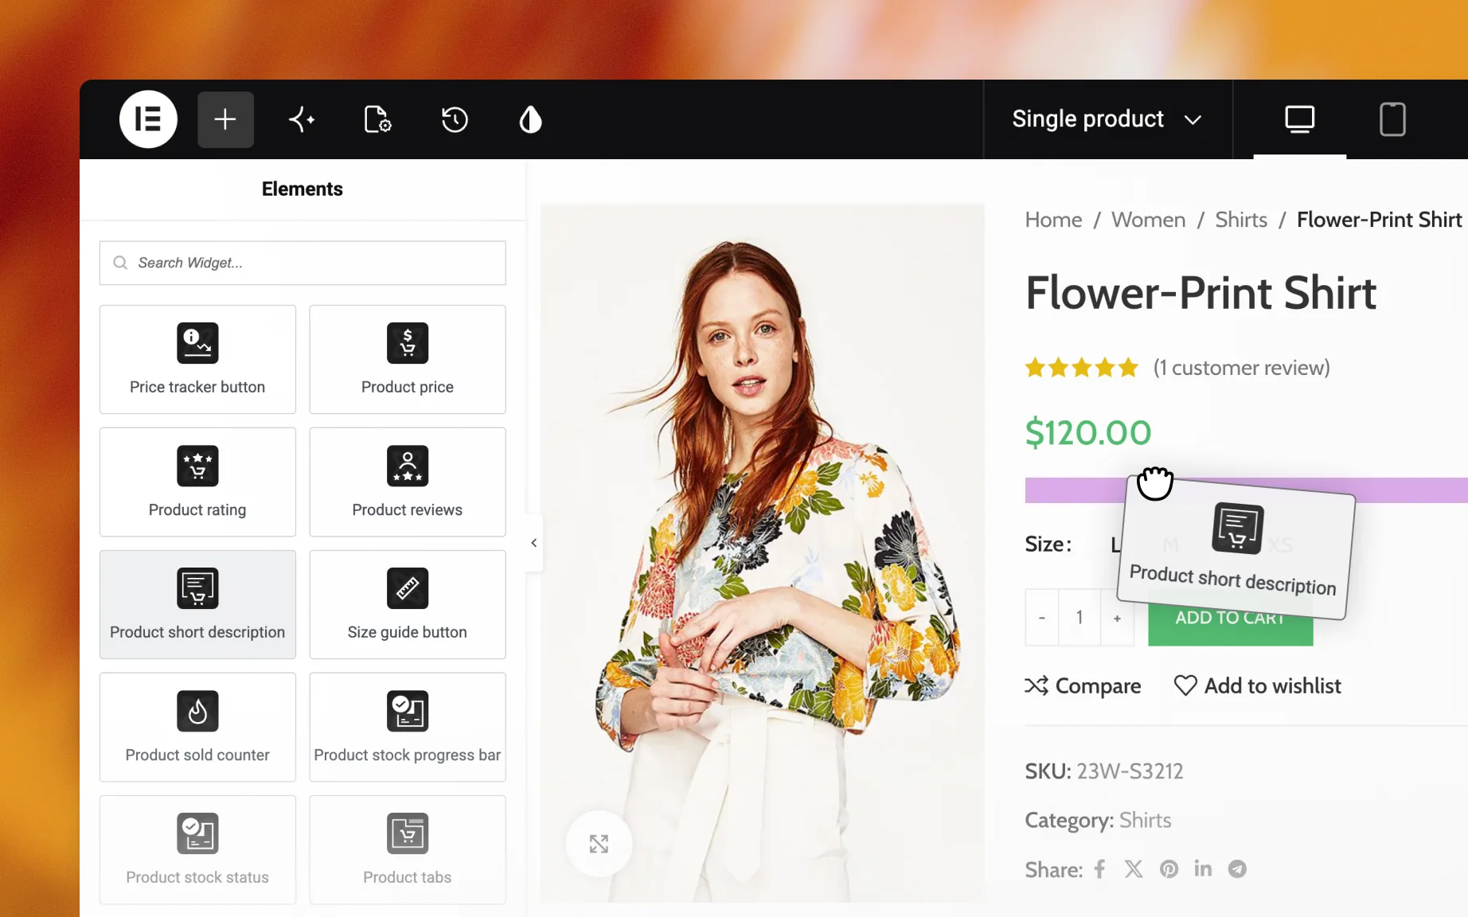Share on Pinterest icon
Image resolution: width=1468 pixels, height=917 pixels.
1169,869
